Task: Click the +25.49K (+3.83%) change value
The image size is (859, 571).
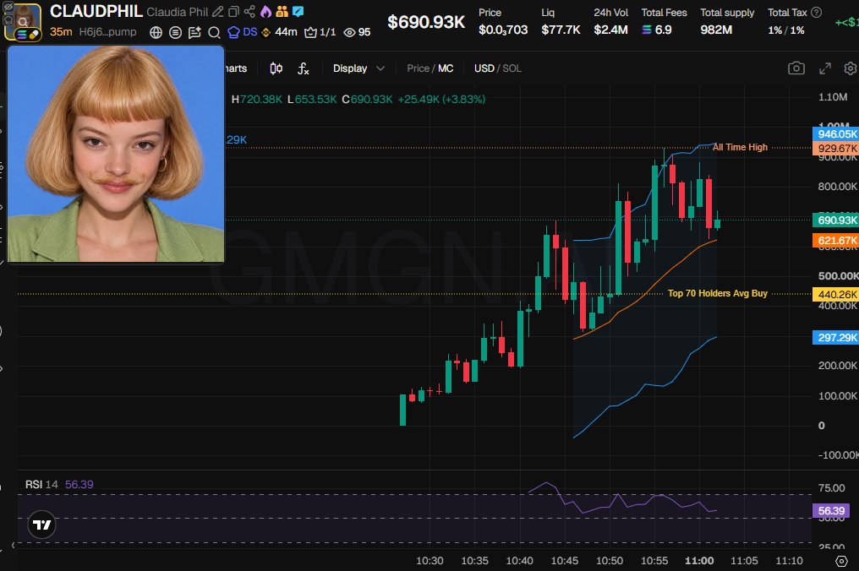Action: [441, 100]
